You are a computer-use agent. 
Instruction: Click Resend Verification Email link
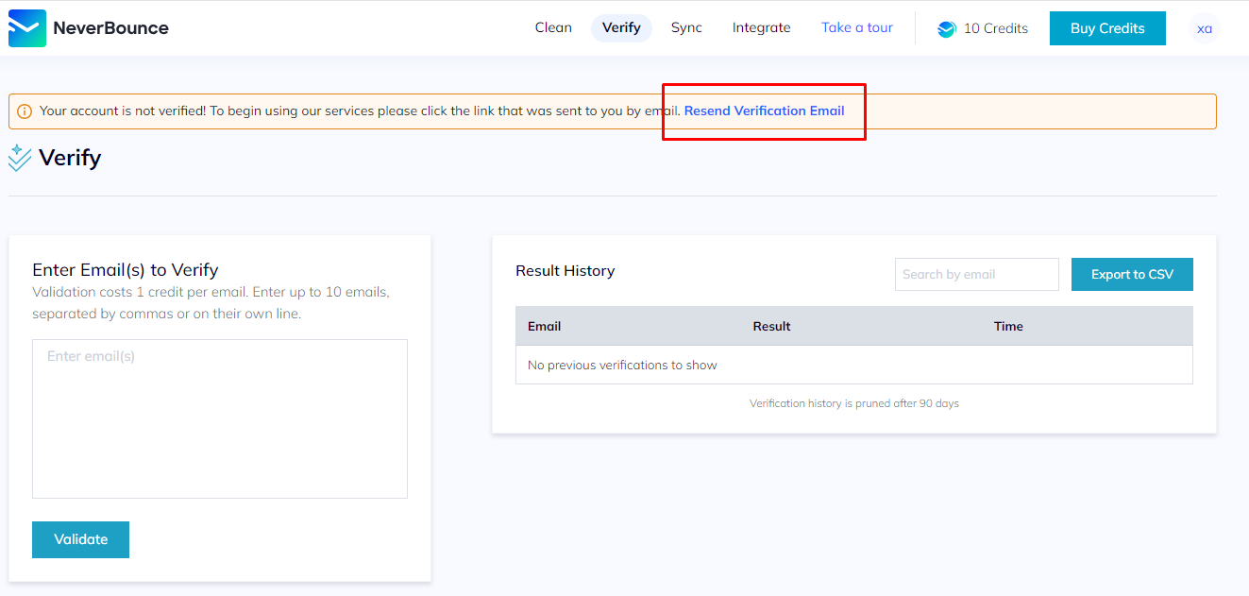coord(764,111)
